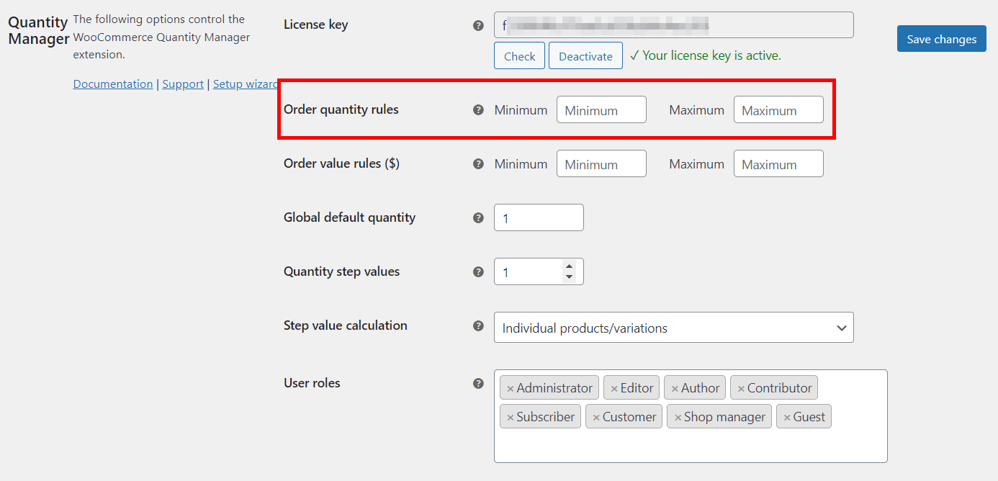Open the Quantity step values help icon
998x481 pixels.
tap(478, 271)
